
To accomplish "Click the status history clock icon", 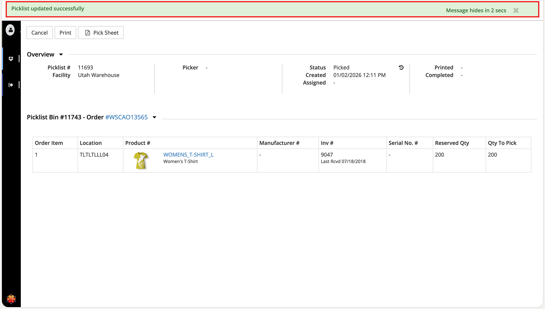I will pyautogui.click(x=401, y=68).
